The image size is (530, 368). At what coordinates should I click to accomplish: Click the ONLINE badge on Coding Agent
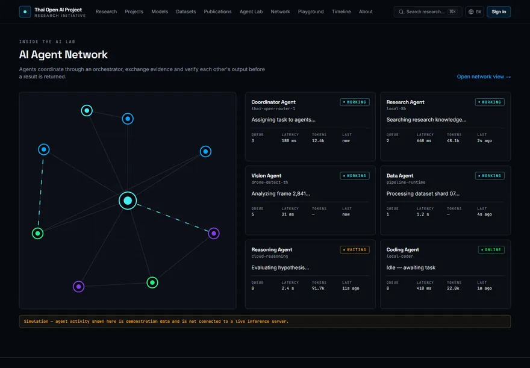491,250
